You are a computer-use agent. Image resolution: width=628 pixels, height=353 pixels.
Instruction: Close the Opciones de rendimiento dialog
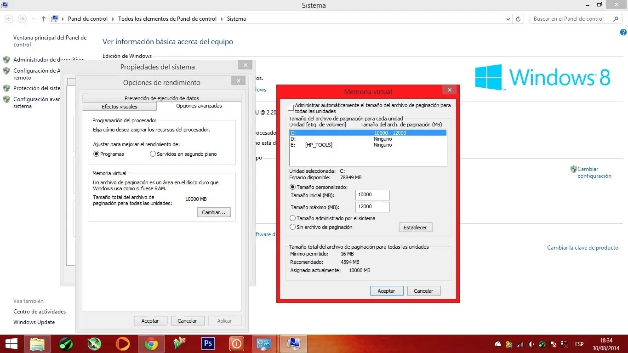click(238, 81)
